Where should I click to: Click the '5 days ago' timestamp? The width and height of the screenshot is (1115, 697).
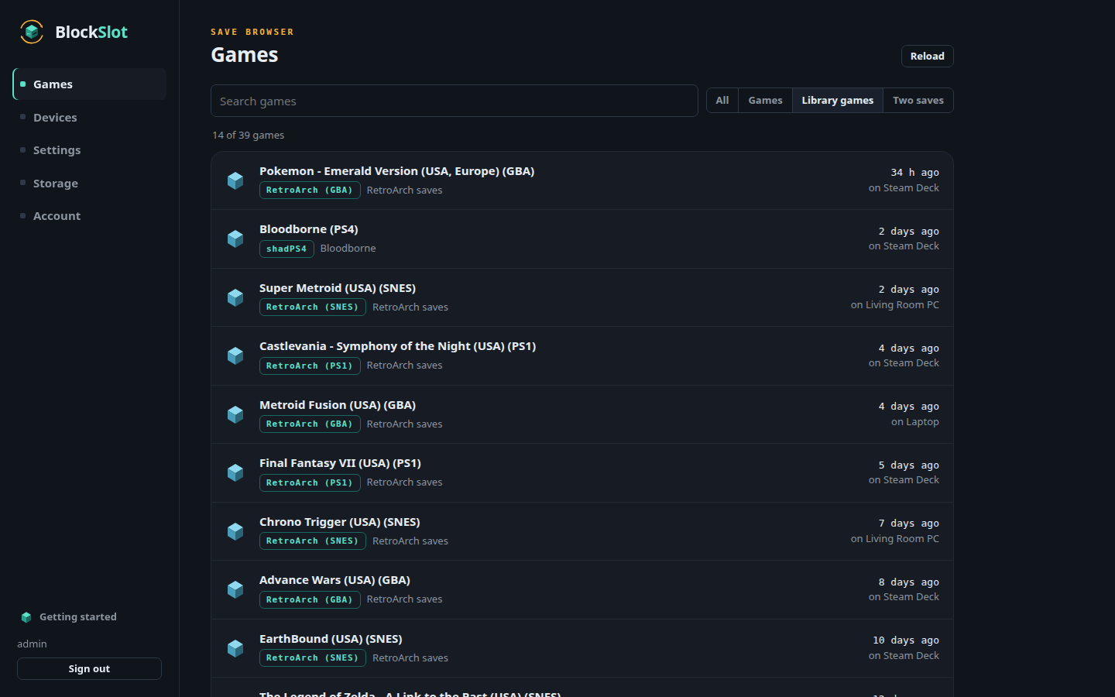click(908, 465)
